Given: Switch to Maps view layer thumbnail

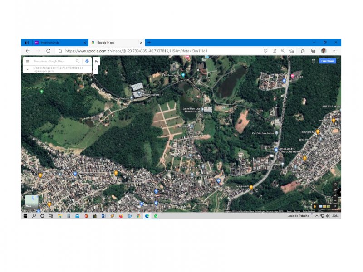Looking at the screenshot, I should pyautogui.click(x=32, y=202).
